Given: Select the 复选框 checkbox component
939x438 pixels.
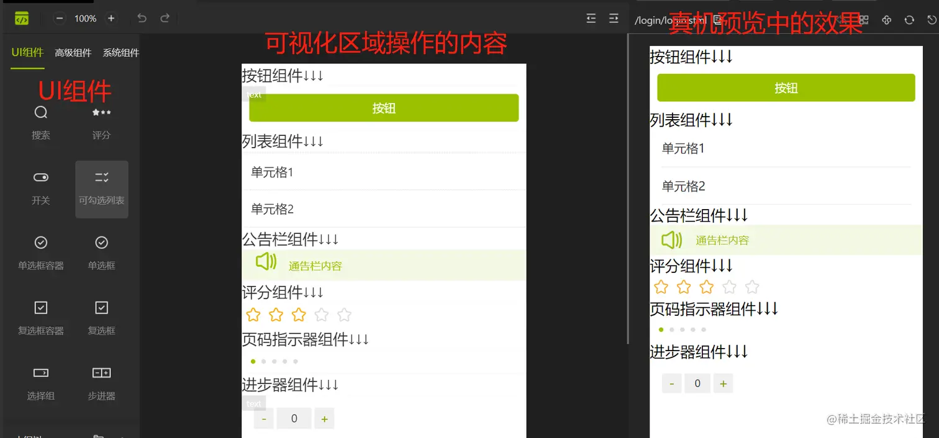Looking at the screenshot, I should [x=101, y=316].
